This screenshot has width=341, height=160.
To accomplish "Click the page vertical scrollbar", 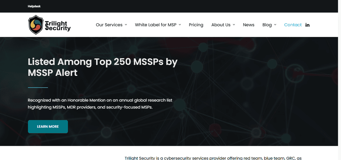I will click(339, 80).
